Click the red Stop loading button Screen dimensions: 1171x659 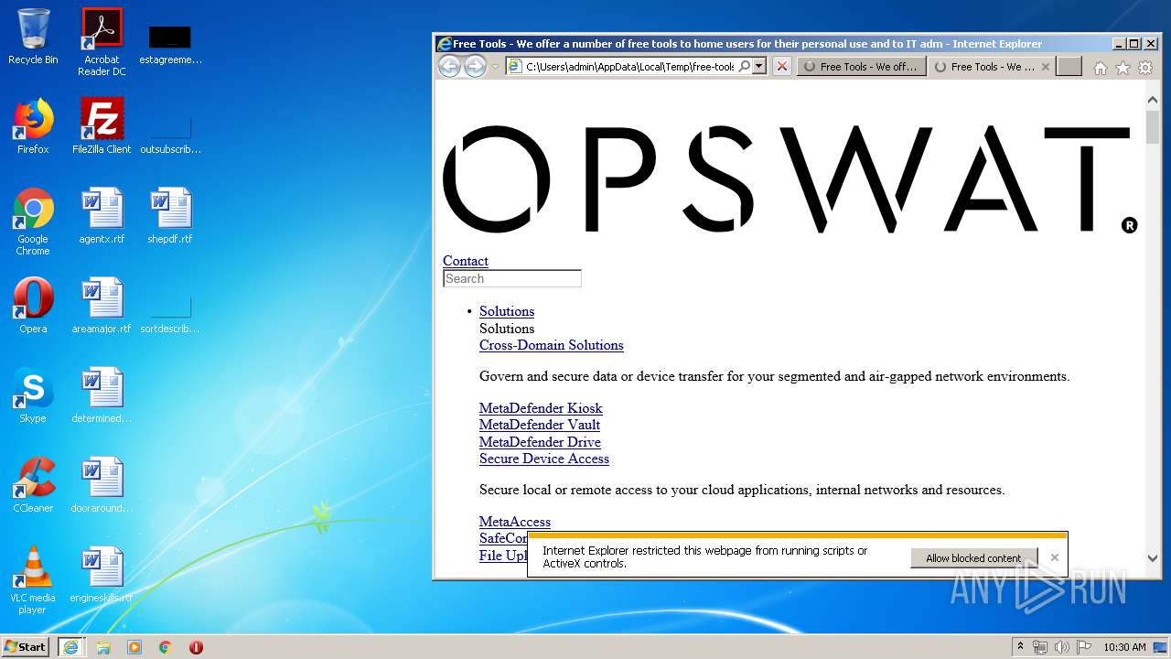pos(781,66)
